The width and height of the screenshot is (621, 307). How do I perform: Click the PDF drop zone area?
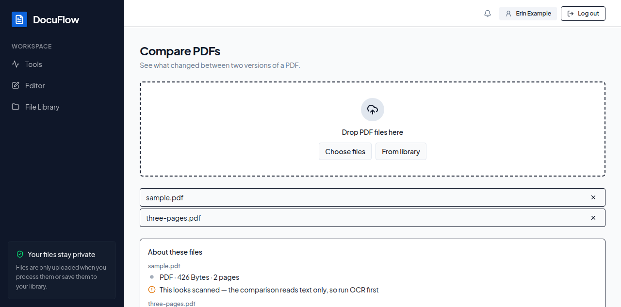[373, 129]
